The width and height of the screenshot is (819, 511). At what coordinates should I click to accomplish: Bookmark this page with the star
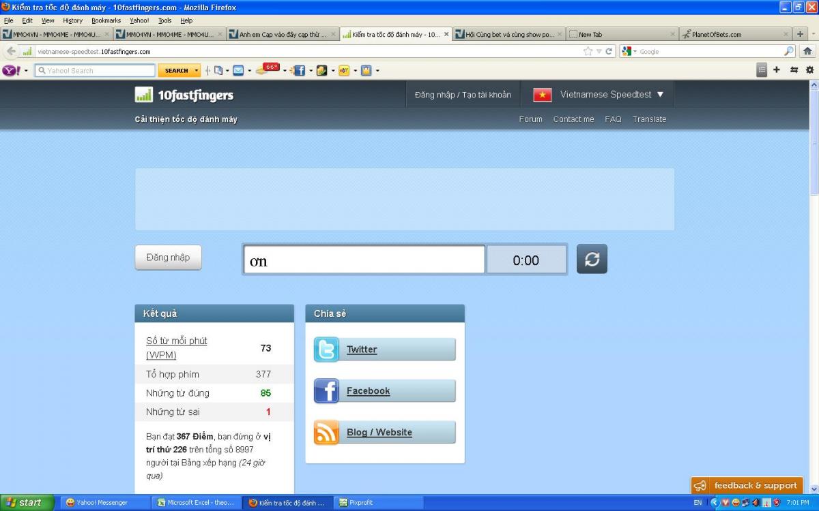(588, 51)
